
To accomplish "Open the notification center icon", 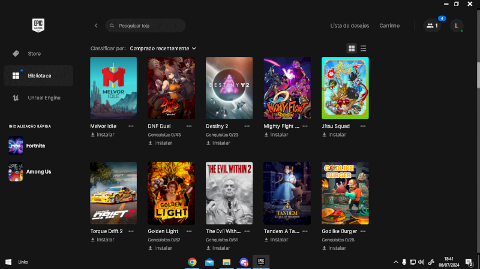I will [469, 262].
